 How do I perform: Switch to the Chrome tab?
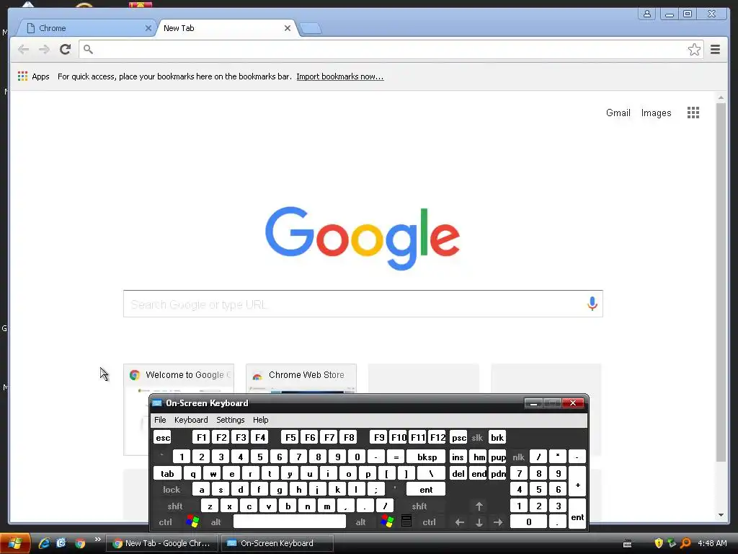pos(85,28)
